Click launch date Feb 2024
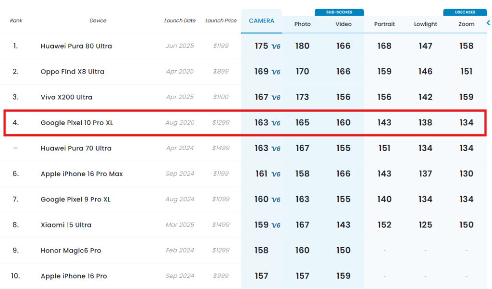This screenshot has height=289, width=492. click(x=180, y=251)
